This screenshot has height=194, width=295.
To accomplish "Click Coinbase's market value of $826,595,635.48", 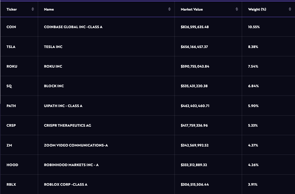I will (x=195, y=27).
